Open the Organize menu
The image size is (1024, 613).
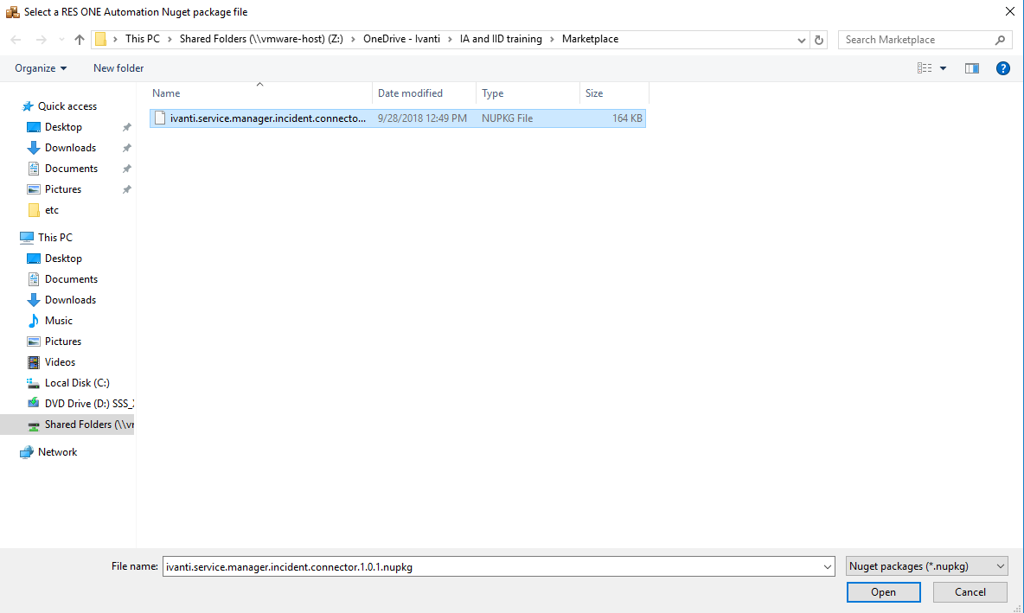click(41, 68)
